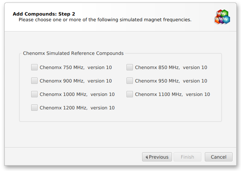Check the Chenomx 900 MHz box
The image size is (241, 171).
pos(34,81)
